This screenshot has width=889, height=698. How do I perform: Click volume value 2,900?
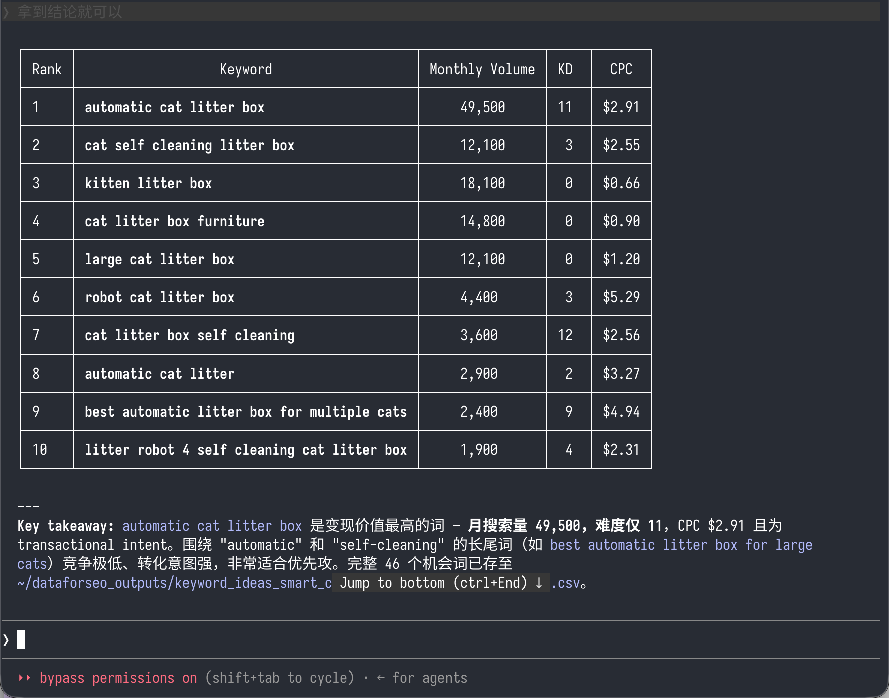[x=479, y=374]
